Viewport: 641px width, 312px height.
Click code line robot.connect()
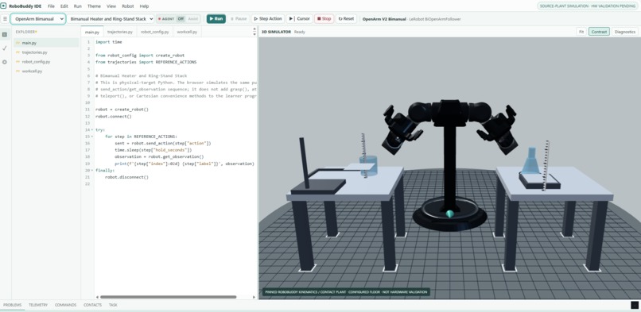[x=114, y=116]
